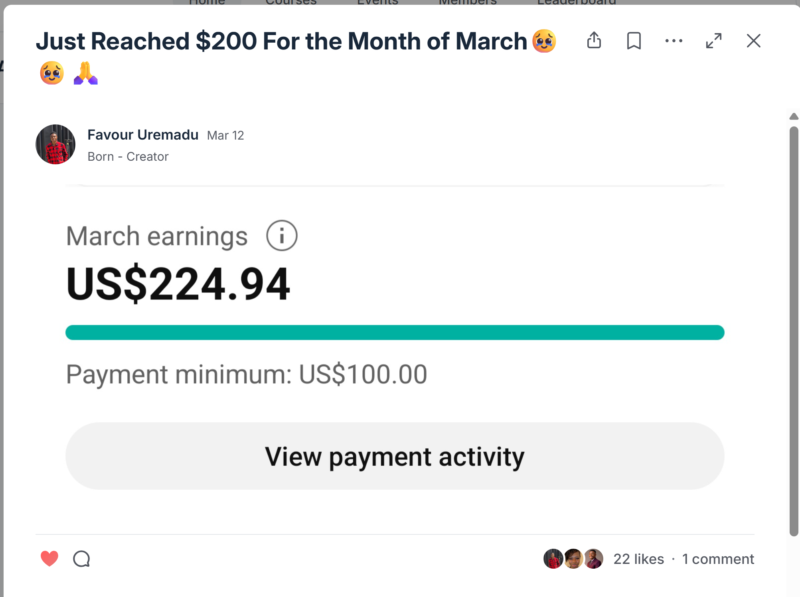Click the teal earnings progress bar
Image resolution: width=800 pixels, height=597 pixels.
(395, 333)
